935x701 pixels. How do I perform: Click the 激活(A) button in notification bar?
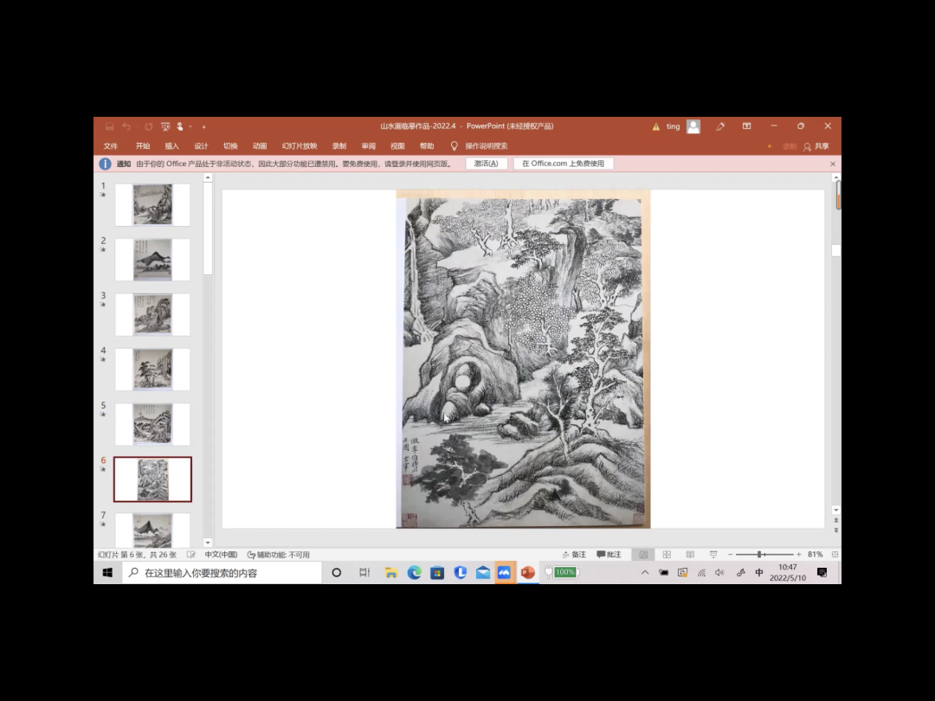click(486, 164)
